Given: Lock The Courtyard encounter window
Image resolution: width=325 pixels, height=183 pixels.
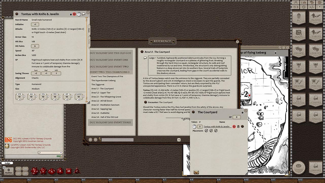Looking at the screenshot, I should pyautogui.click(x=242, y=112).
